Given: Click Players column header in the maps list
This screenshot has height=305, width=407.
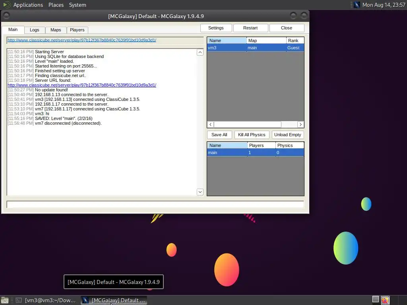Looking at the screenshot, I should 262,145.
